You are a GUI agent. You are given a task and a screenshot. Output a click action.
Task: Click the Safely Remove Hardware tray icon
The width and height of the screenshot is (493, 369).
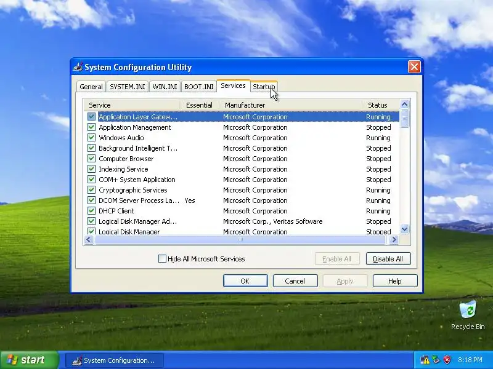click(x=436, y=360)
